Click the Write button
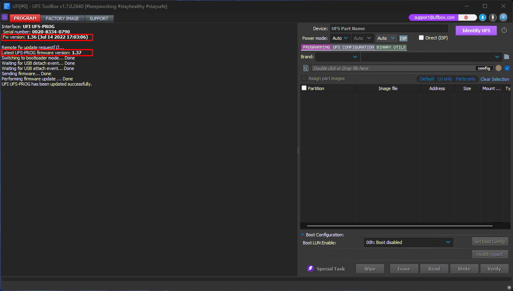This screenshot has height=291, width=513. (x=464, y=269)
